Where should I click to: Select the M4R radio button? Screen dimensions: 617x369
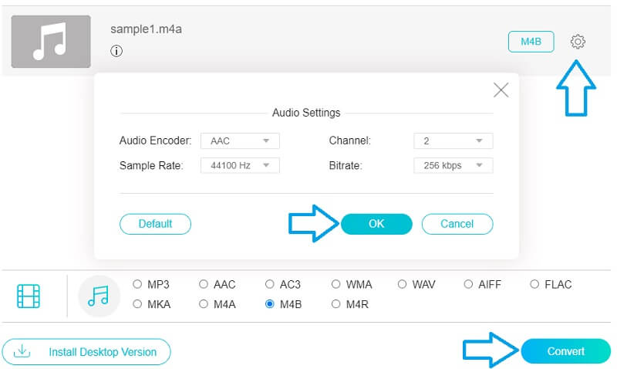click(x=336, y=304)
